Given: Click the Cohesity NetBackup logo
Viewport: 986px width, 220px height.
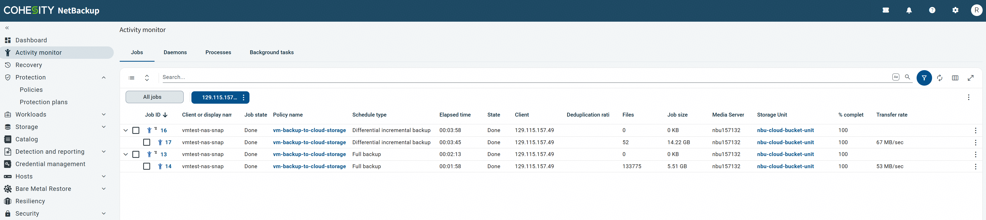Looking at the screenshot, I should (51, 10).
